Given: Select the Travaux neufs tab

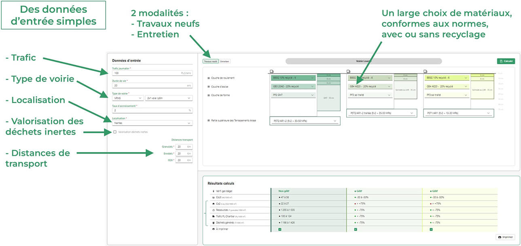Looking at the screenshot, I should [210, 61].
